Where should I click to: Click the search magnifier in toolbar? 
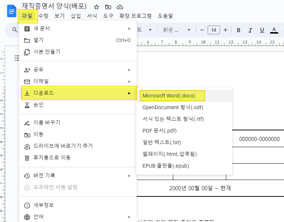(15, 30)
